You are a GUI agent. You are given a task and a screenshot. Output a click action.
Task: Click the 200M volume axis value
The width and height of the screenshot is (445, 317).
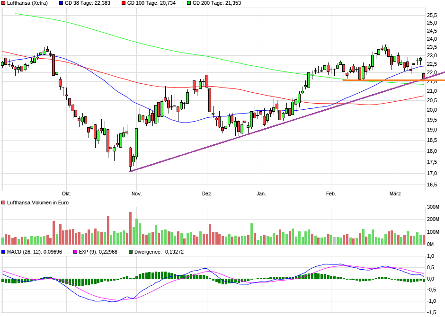click(433, 220)
